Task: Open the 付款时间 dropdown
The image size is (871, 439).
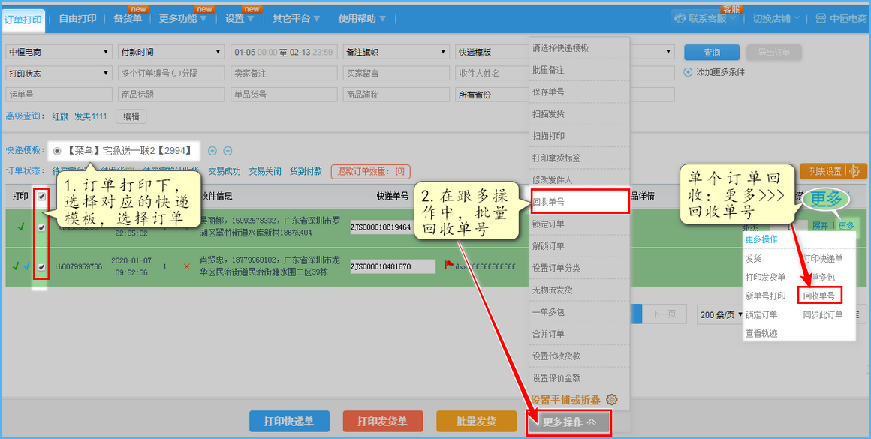Action: [x=170, y=52]
